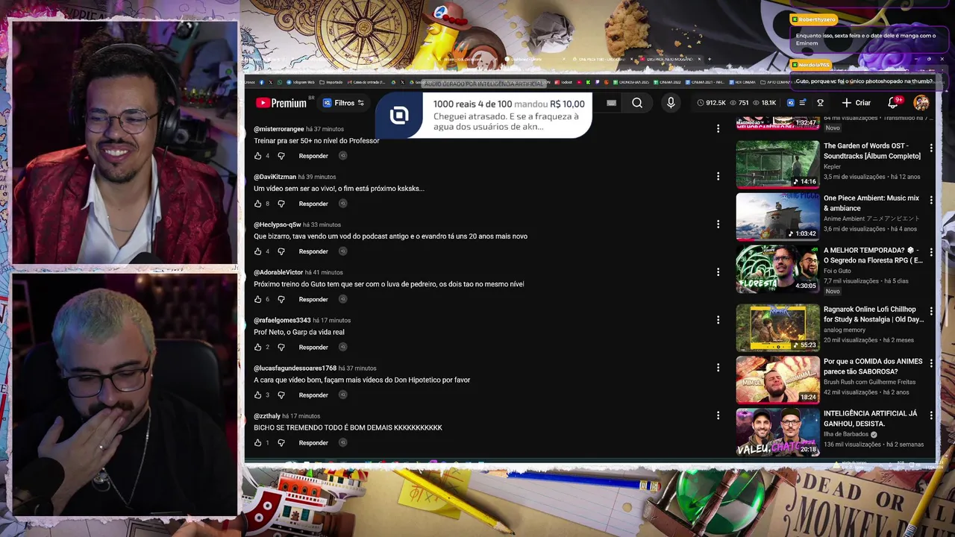This screenshot has width=955, height=537.
Task: Open options menu for @Heclypso-q5w comment
Action: tap(718, 224)
